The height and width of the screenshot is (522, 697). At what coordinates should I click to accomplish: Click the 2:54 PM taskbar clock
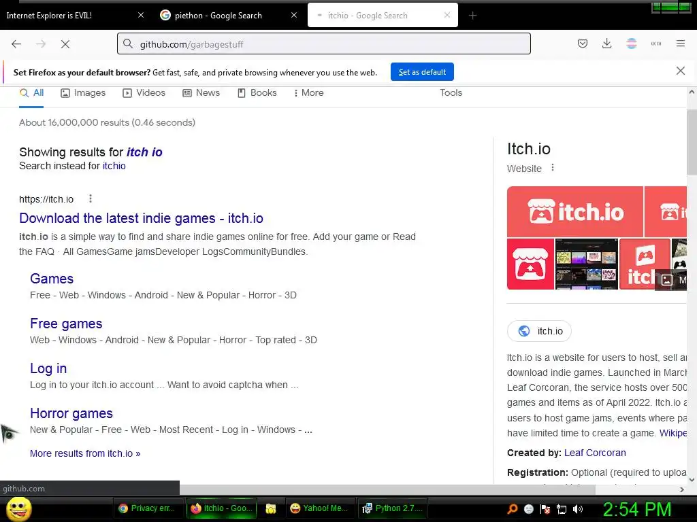click(637, 509)
